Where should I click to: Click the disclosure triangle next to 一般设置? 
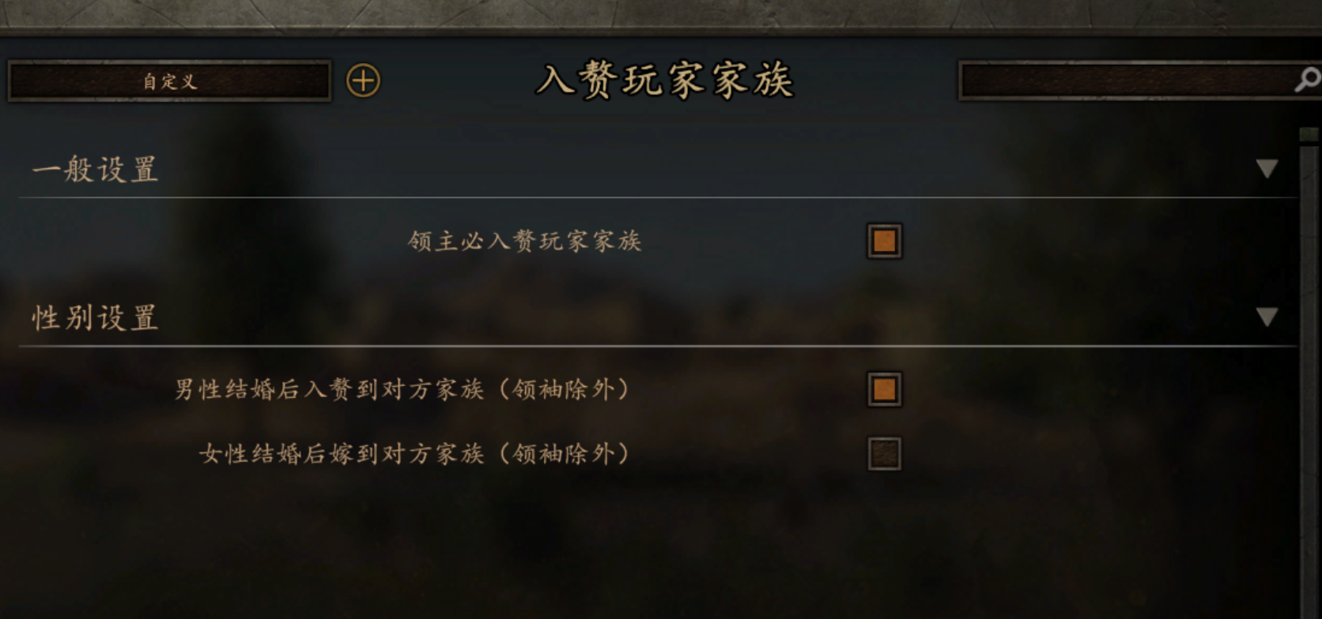[x=1267, y=168]
